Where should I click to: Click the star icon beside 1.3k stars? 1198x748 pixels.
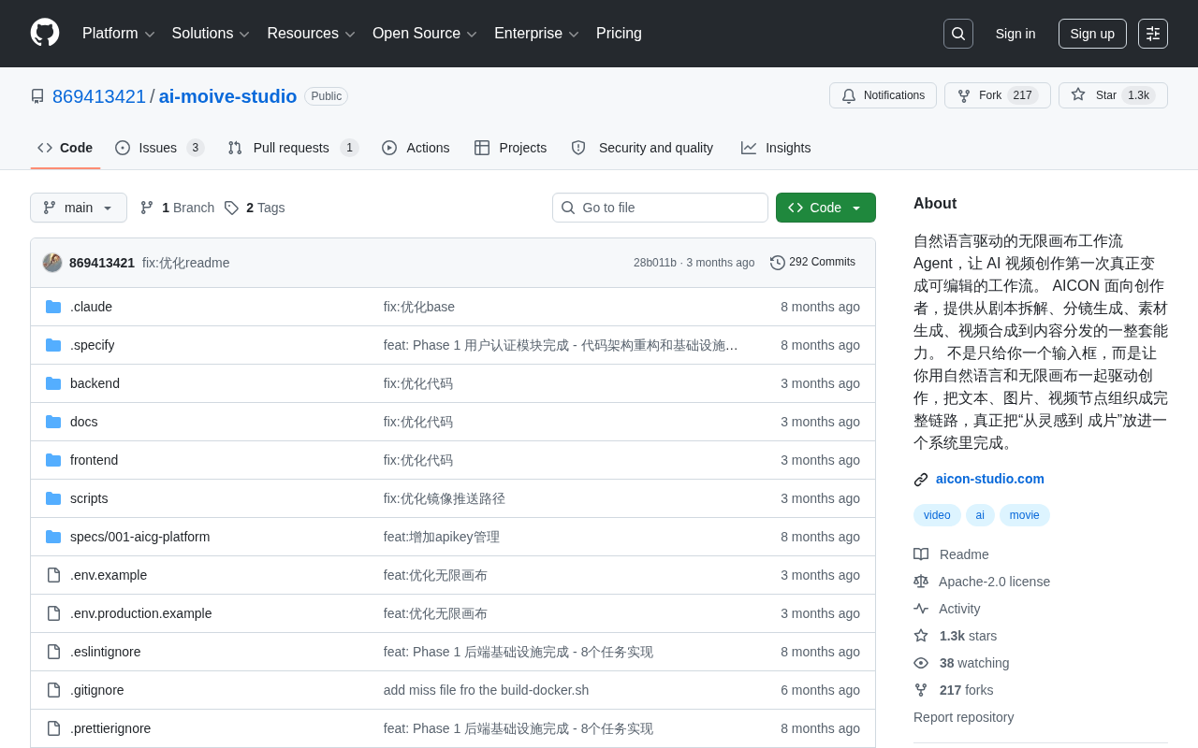coord(921,636)
